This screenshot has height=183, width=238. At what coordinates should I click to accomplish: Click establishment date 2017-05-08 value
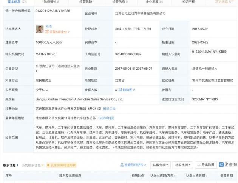click(x=200, y=29)
